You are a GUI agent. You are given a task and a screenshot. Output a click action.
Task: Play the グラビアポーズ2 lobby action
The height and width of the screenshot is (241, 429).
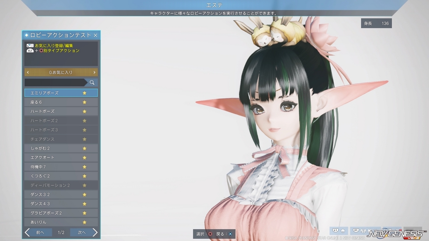click(x=61, y=213)
